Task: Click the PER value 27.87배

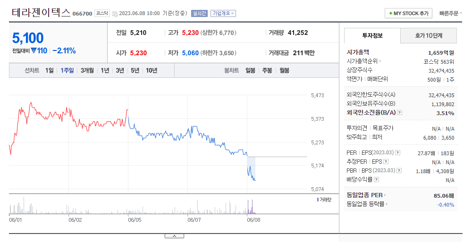Action: point(426,153)
